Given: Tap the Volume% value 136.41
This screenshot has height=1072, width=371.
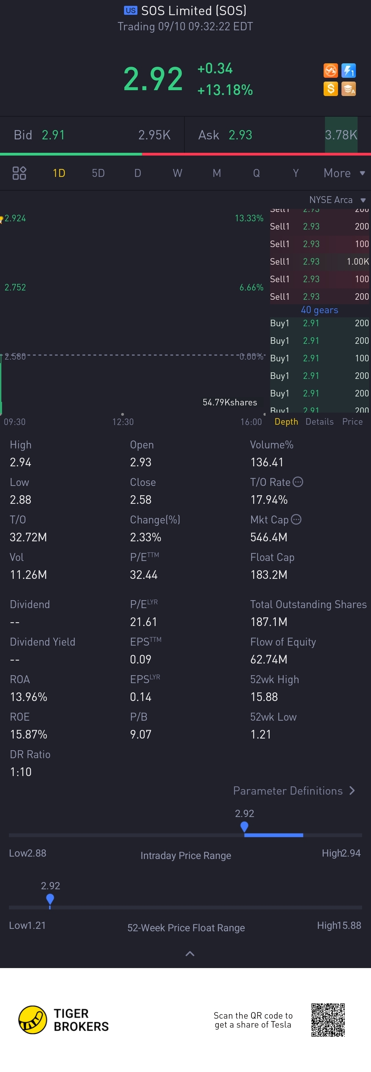Looking at the screenshot, I should click(267, 462).
